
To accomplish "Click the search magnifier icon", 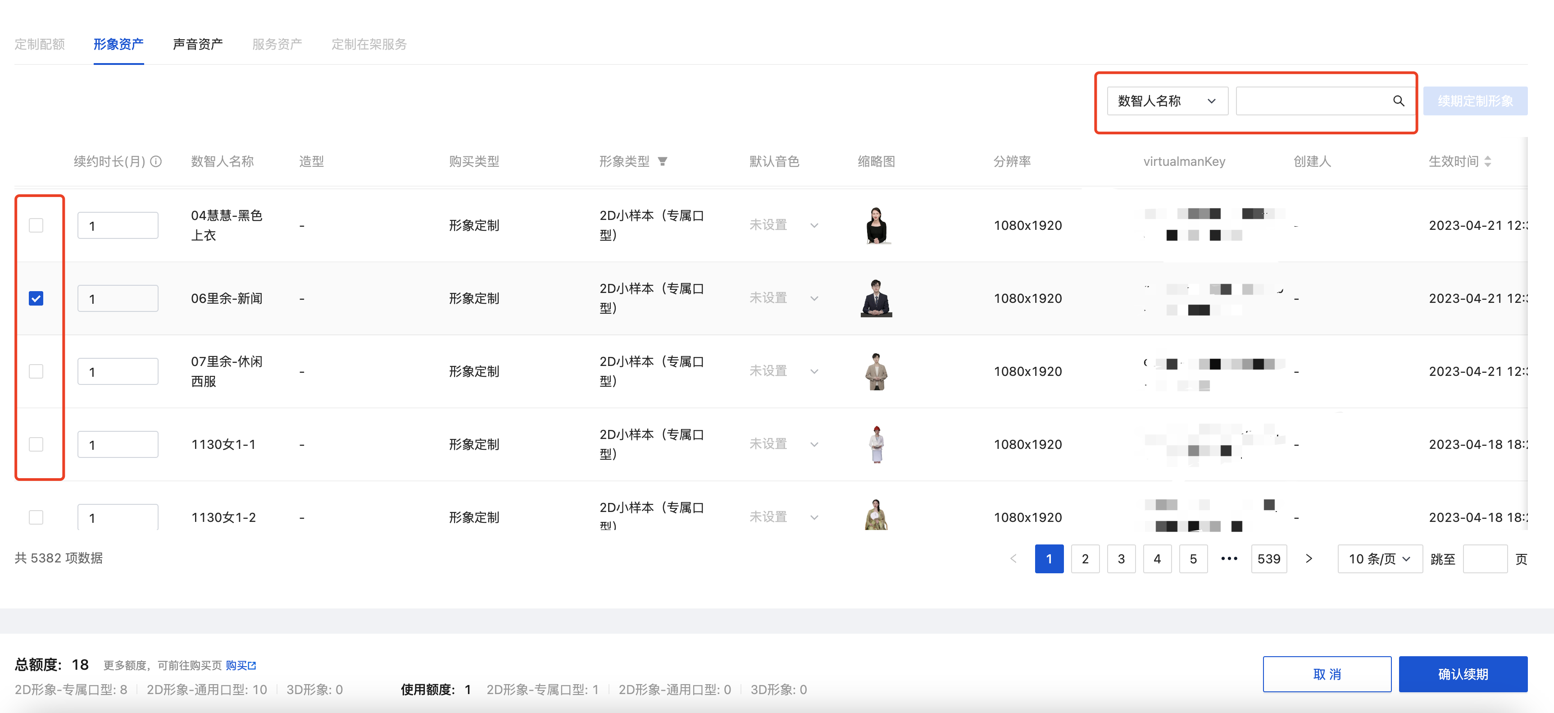I will coord(1398,101).
